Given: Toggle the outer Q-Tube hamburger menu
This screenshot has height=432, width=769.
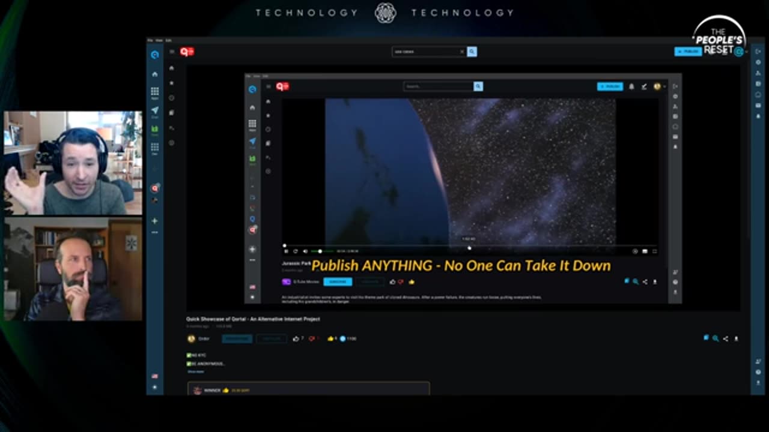Looking at the screenshot, I should pos(172,52).
